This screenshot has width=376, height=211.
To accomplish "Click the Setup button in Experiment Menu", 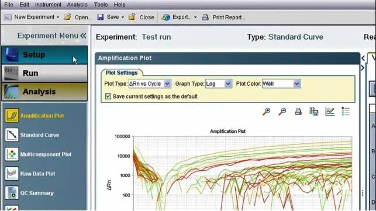I will [x=44, y=55].
